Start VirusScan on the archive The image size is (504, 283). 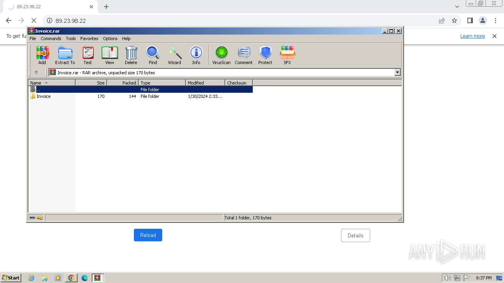[x=221, y=55]
